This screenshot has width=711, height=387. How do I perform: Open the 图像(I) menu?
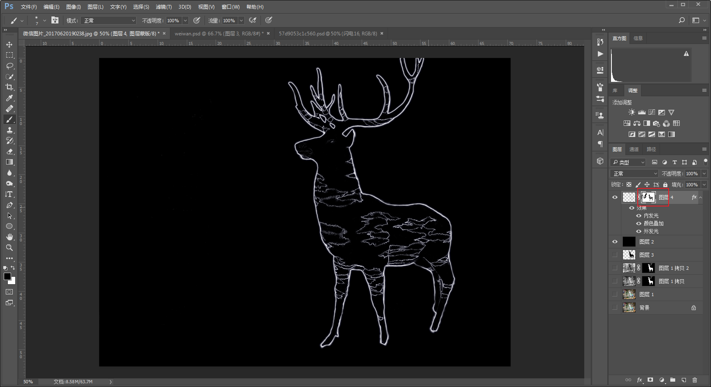tap(74, 7)
